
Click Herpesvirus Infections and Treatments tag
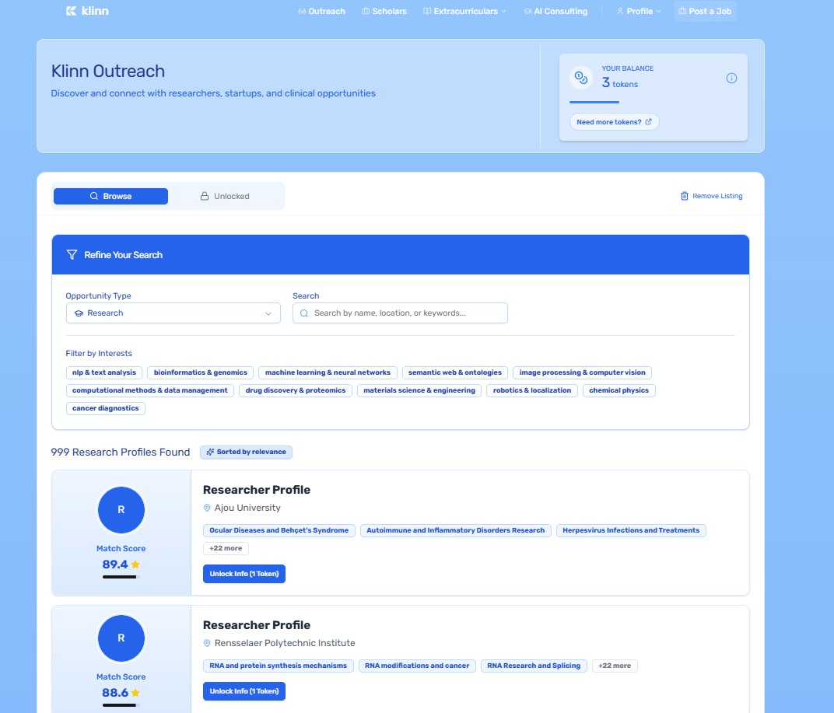pyautogui.click(x=631, y=530)
